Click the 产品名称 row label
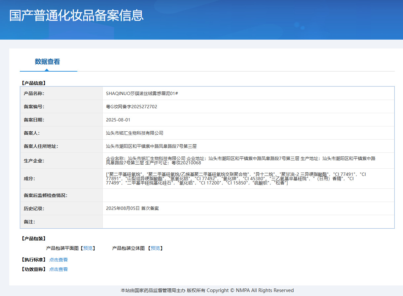 34,93
